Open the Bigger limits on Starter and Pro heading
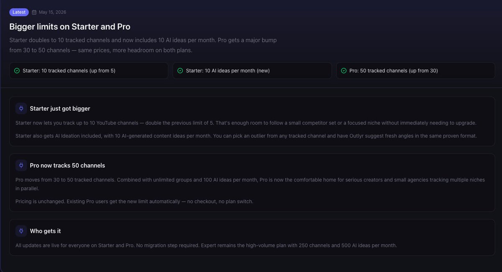The image size is (502, 272). coord(70,26)
